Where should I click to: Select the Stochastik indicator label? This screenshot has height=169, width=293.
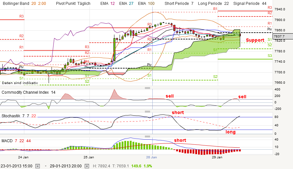11,116
